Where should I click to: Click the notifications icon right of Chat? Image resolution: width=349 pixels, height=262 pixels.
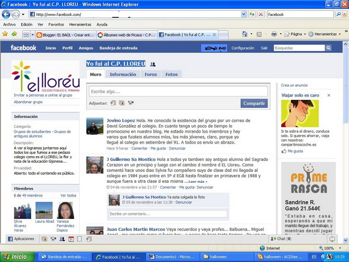332,239
